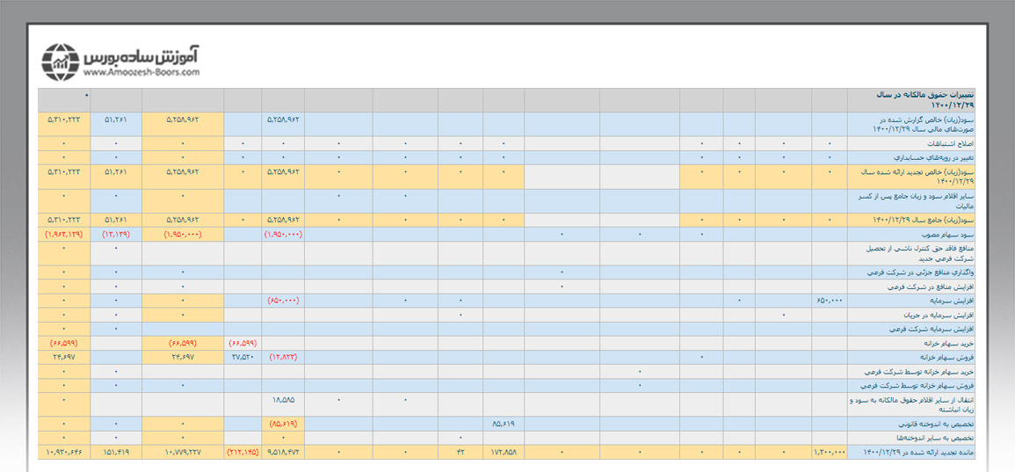The width and height of the screenshot is (1015, 472).
Task: Select the red (۱,۹۶۳,۱۳۹) dividend total cell
Action: pos(64,235)
